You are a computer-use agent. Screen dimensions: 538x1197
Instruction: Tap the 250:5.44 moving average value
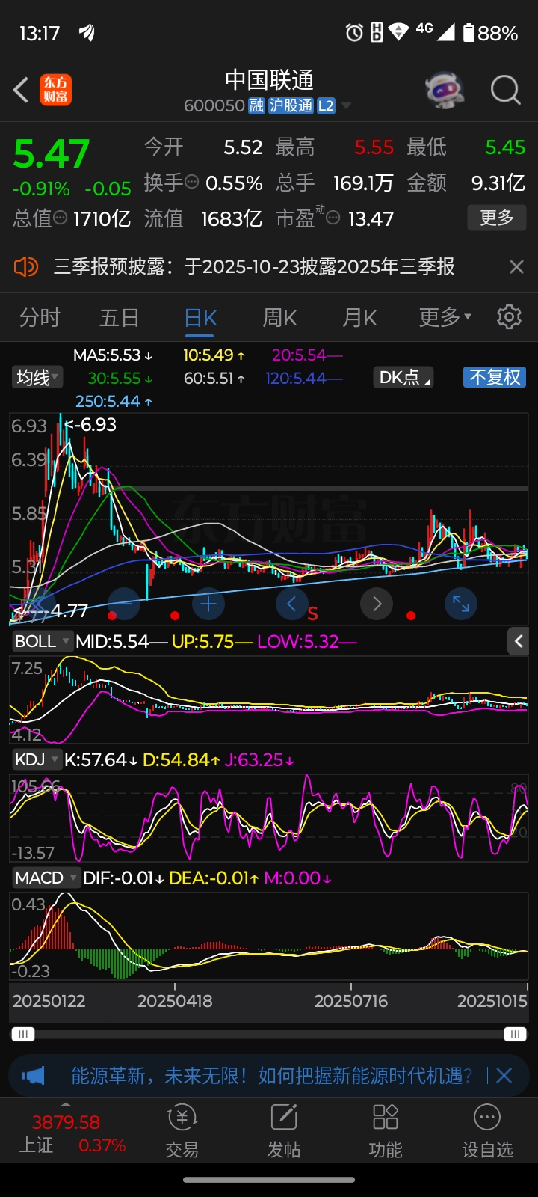click(x=114, y=401)
